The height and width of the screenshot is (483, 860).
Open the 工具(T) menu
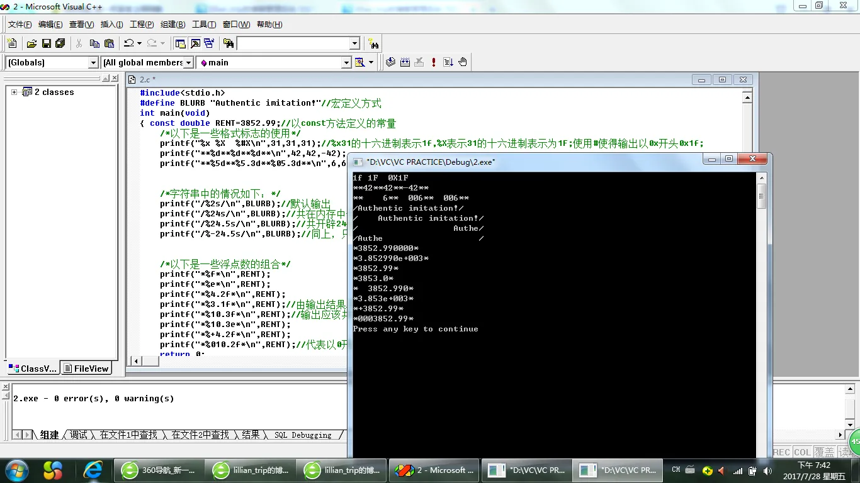[204, 25]
